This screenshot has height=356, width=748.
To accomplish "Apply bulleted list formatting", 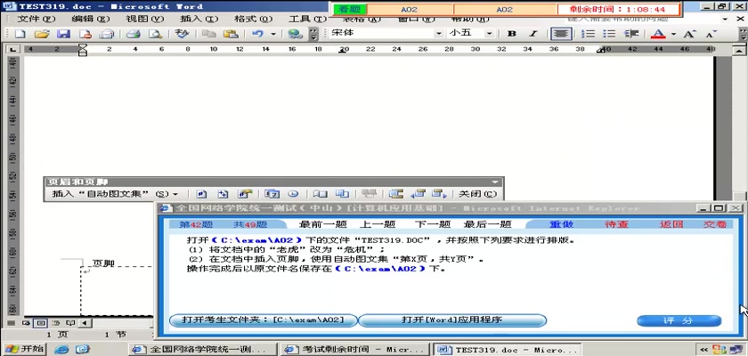I will [609, 34].
